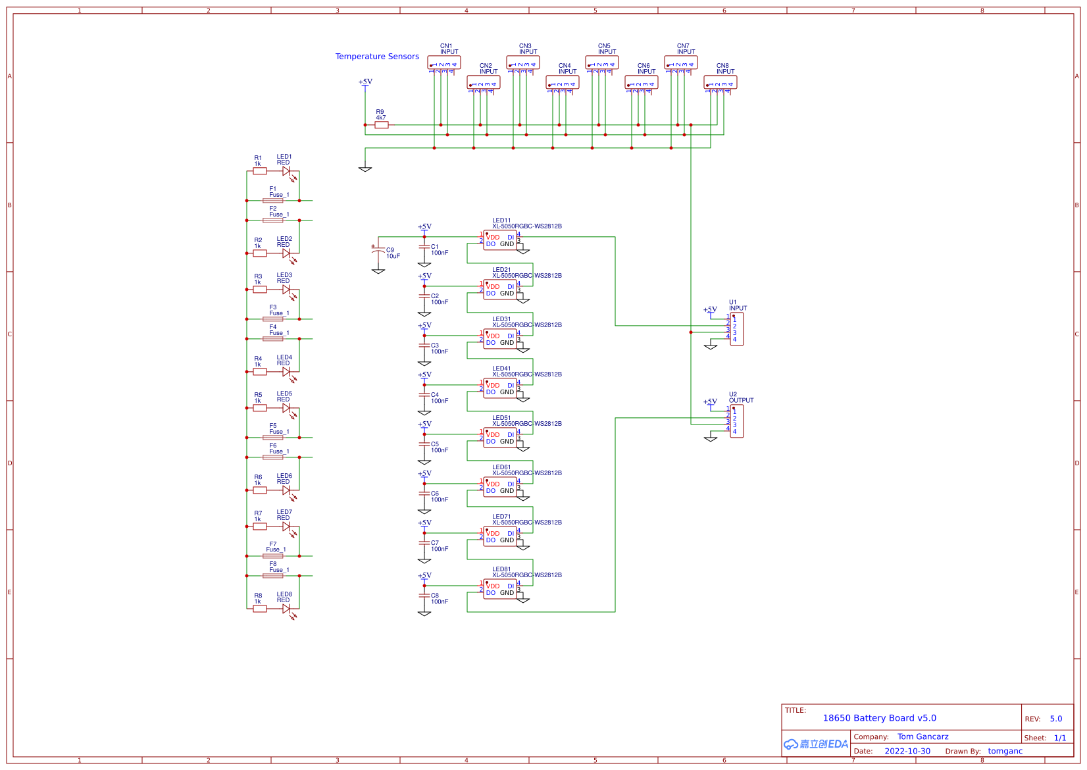Select the C8 100nF capacitor
Screen dimensions: 1087x770
click(424, 596)
